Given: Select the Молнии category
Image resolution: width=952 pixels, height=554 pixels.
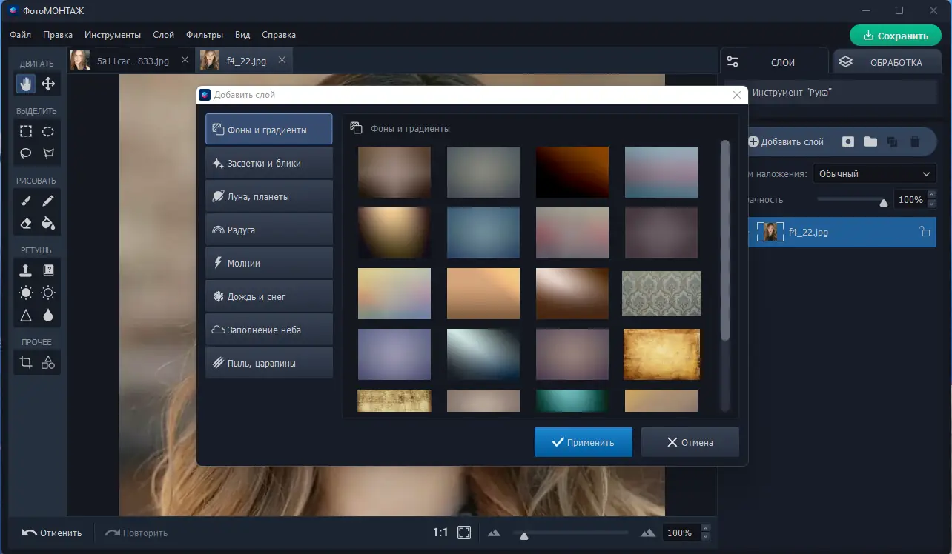Looking at the screenshot, I should 269,263.
